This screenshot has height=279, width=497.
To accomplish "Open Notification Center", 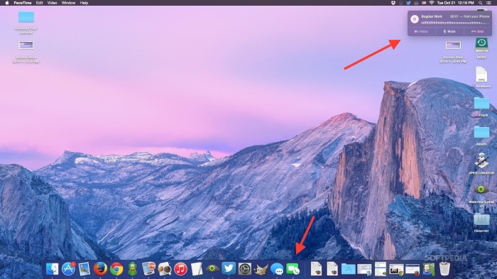I will point(488,3).
